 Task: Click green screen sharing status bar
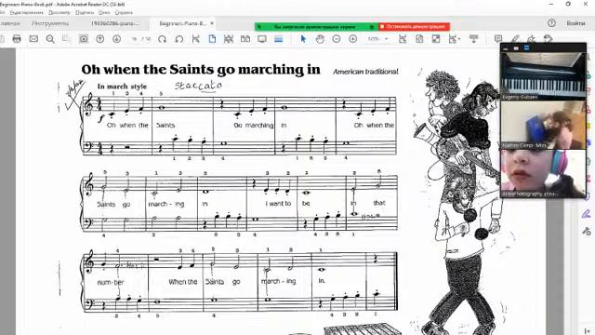point(316,27)
